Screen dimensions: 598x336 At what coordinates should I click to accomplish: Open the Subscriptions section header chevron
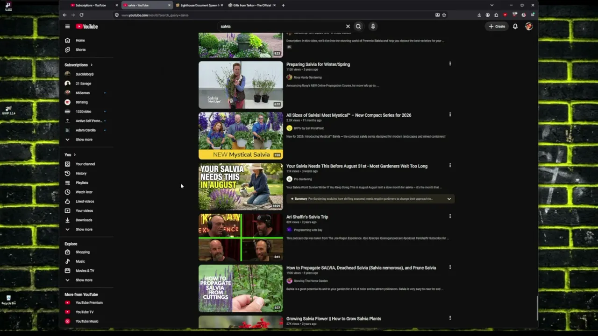[x=92, y=65]
